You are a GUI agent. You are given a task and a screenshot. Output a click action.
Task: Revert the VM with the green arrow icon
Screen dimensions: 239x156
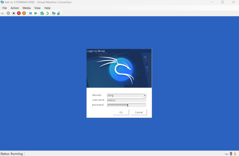click(x=48, y=13)
